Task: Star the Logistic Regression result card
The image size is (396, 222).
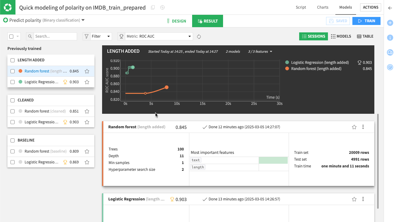Action: 354,199
